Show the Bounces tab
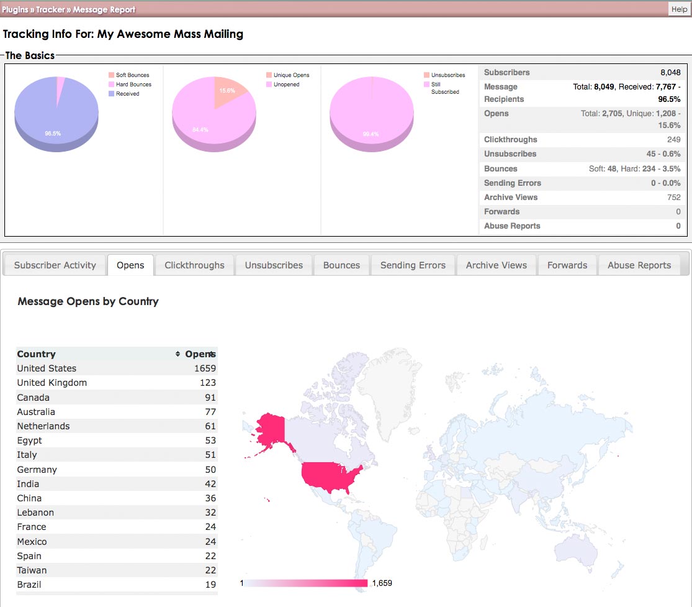Viewport: 692px width, 607px height. pos(341,265)
